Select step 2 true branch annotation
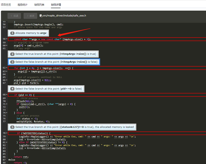The width and height of the screenshot is (206, 164). pyautogui.click(x=53, y=54)
